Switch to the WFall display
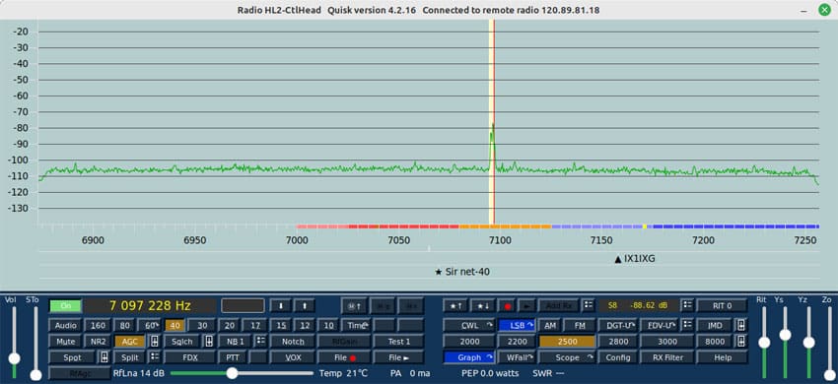The image size is (838, 384). (517, 357)
